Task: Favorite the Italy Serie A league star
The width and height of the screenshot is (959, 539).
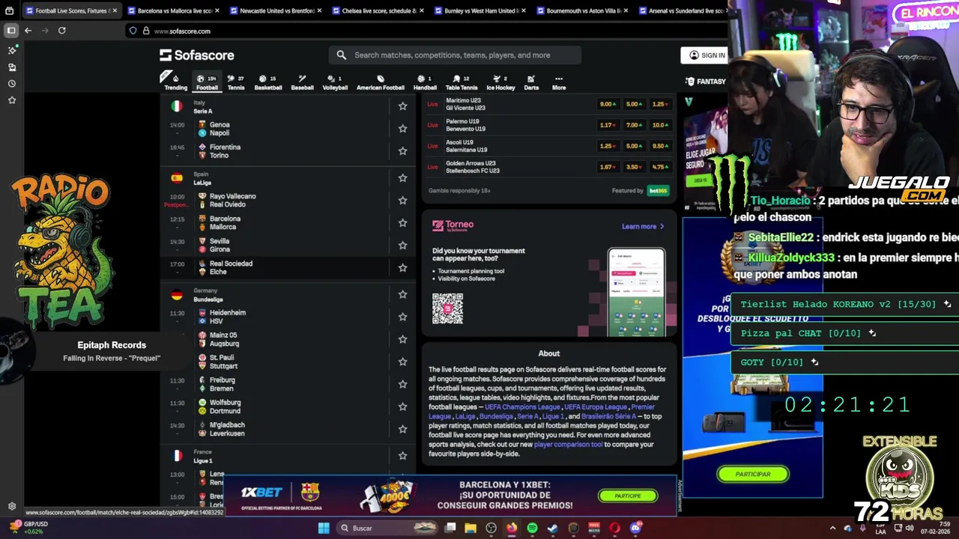Action: tap(402, 106)
